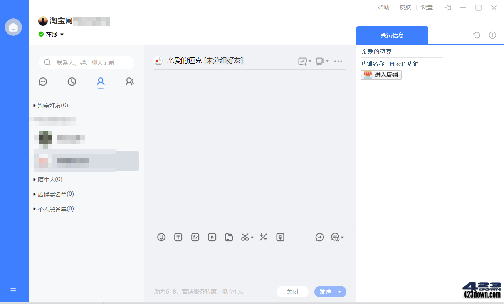This screenshot has width=504, height=304.
Task: Open the emoji picker
Action: (161, 237)
